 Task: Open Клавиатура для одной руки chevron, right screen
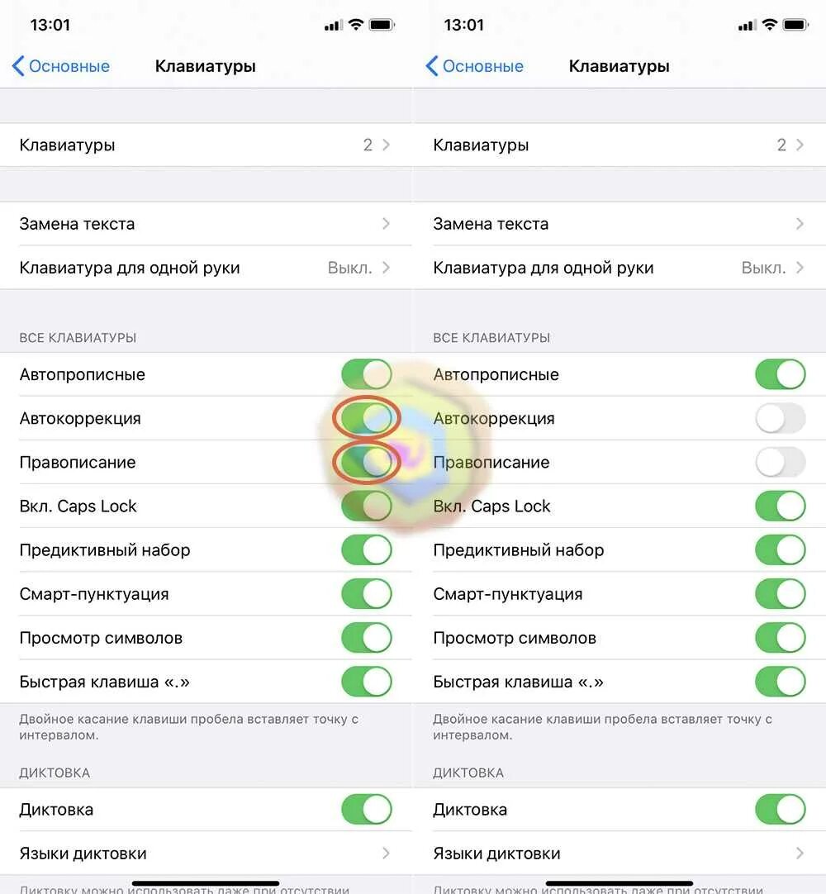(x=799, y=268)
